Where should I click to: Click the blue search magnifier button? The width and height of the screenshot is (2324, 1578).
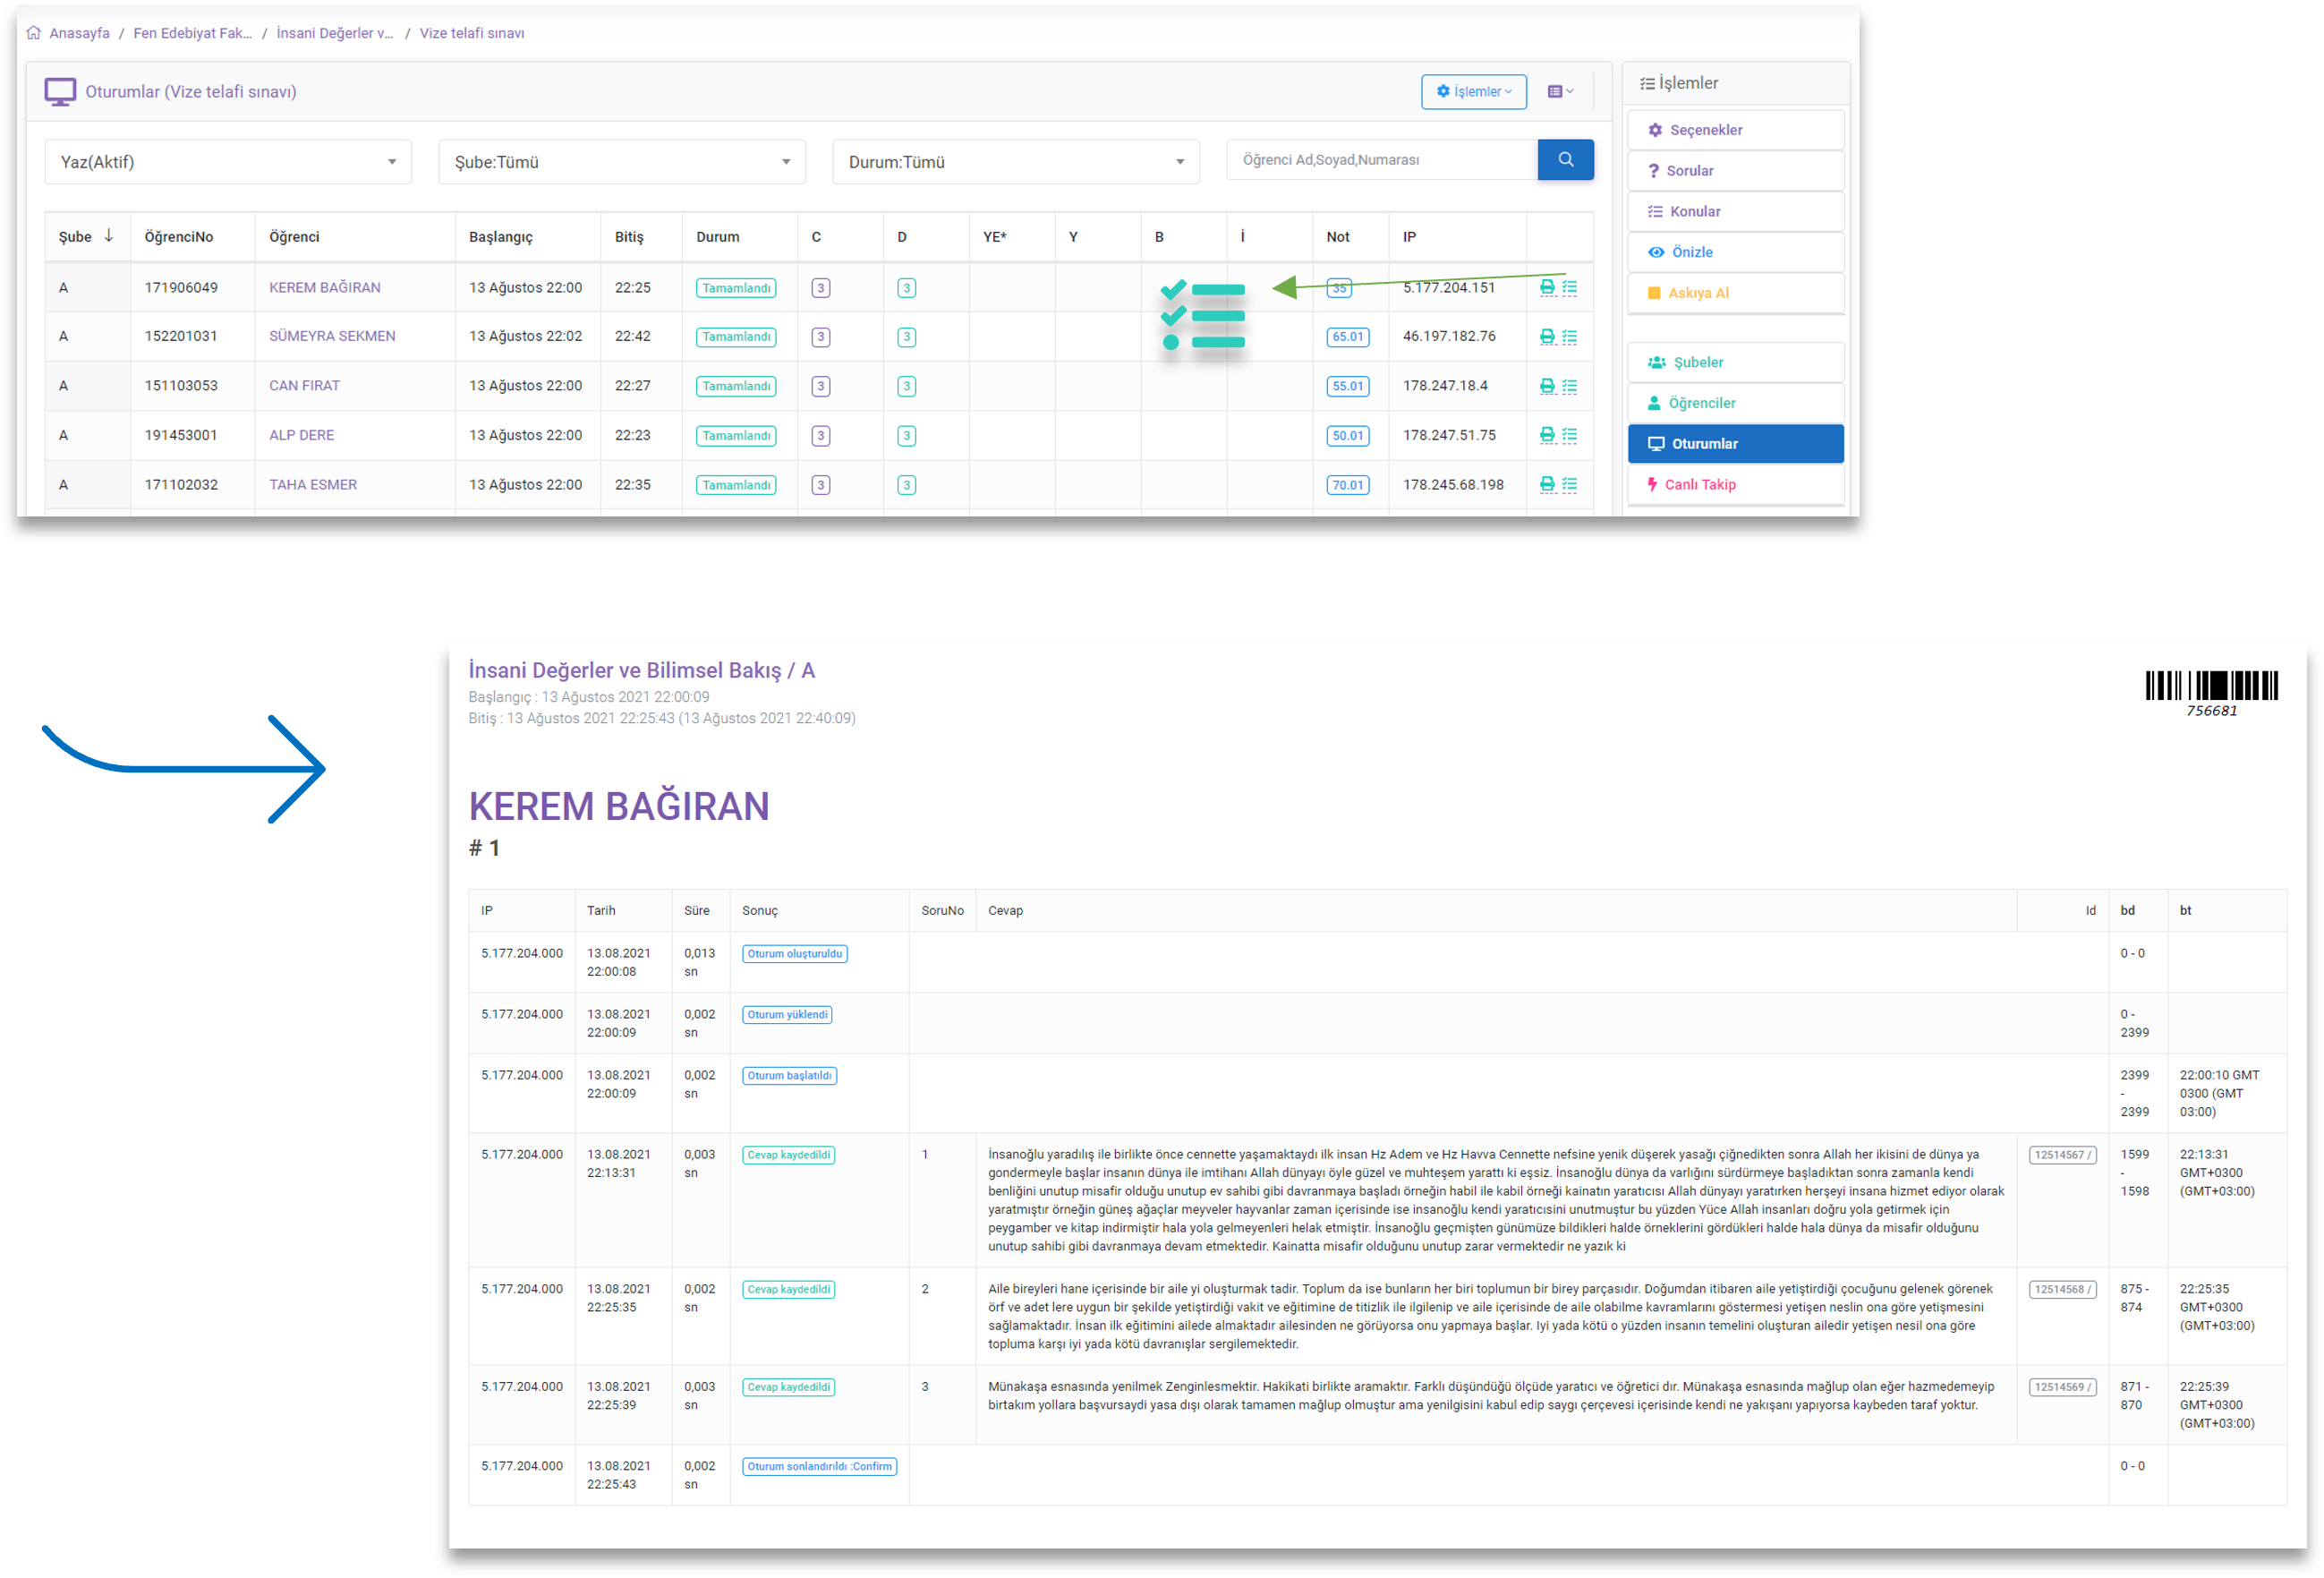pos(1565,160)
